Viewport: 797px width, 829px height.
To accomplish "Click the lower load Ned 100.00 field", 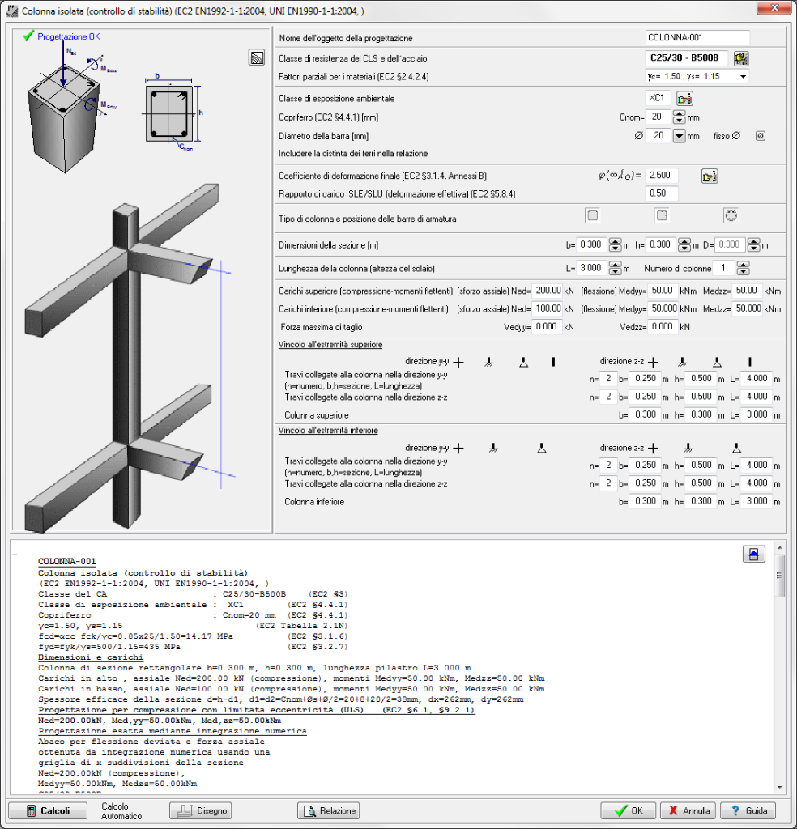I will pyautogui.click(x=548, y=308).
